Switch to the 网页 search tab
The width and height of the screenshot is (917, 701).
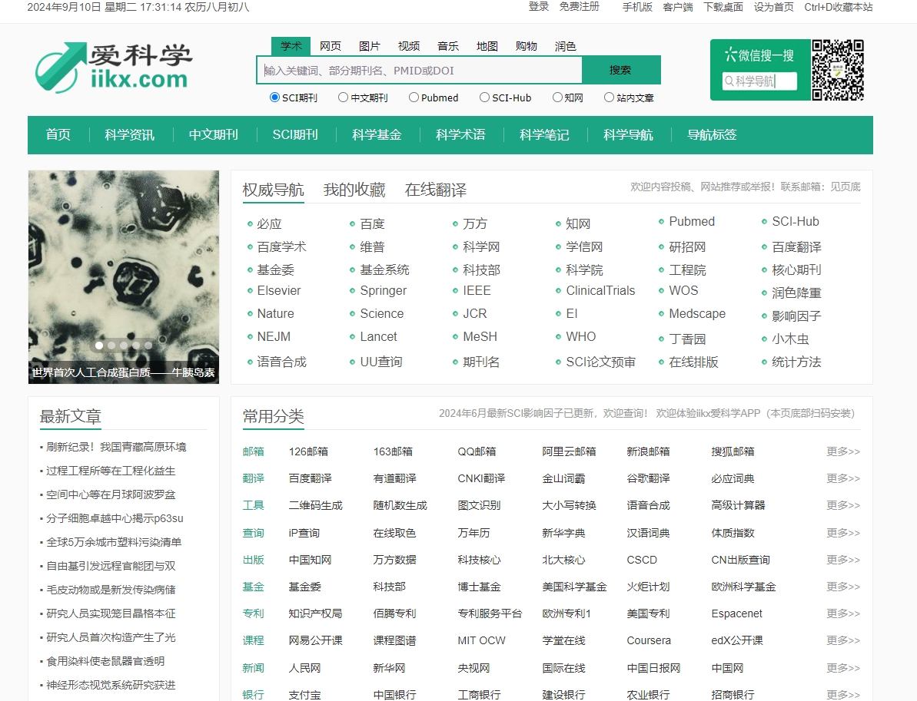330,46
